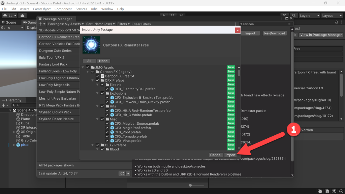Viewport: 345px width, 194px height.
Task: Uncheck the CFX_Poof.prefab checkbox
Action: click(107, 132)
